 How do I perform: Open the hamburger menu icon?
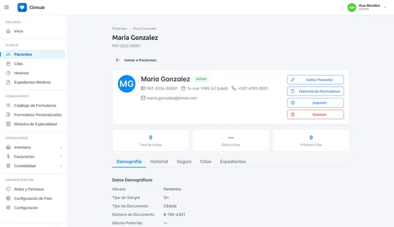[x=7, y=7]
